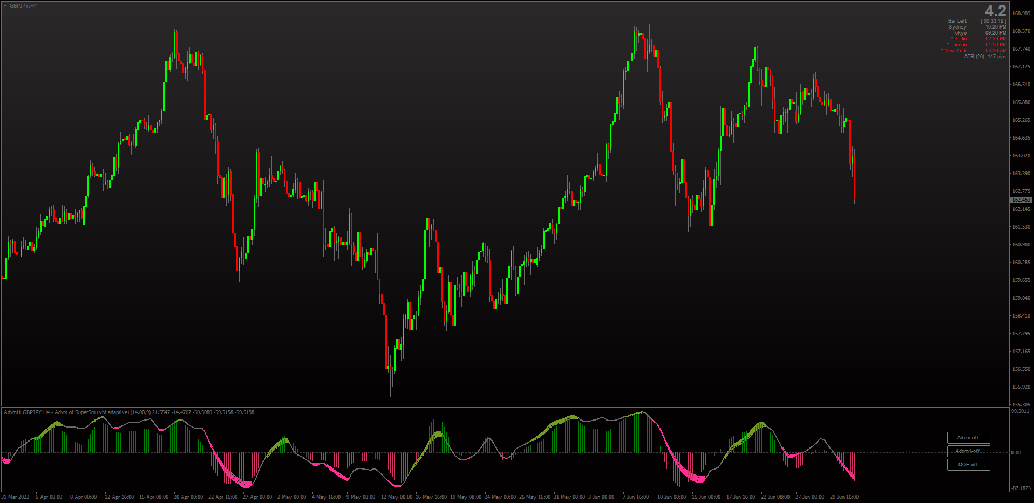1034x503 pixels.
Task: Click the Tokyo session label
Action: tap(959, 33)
